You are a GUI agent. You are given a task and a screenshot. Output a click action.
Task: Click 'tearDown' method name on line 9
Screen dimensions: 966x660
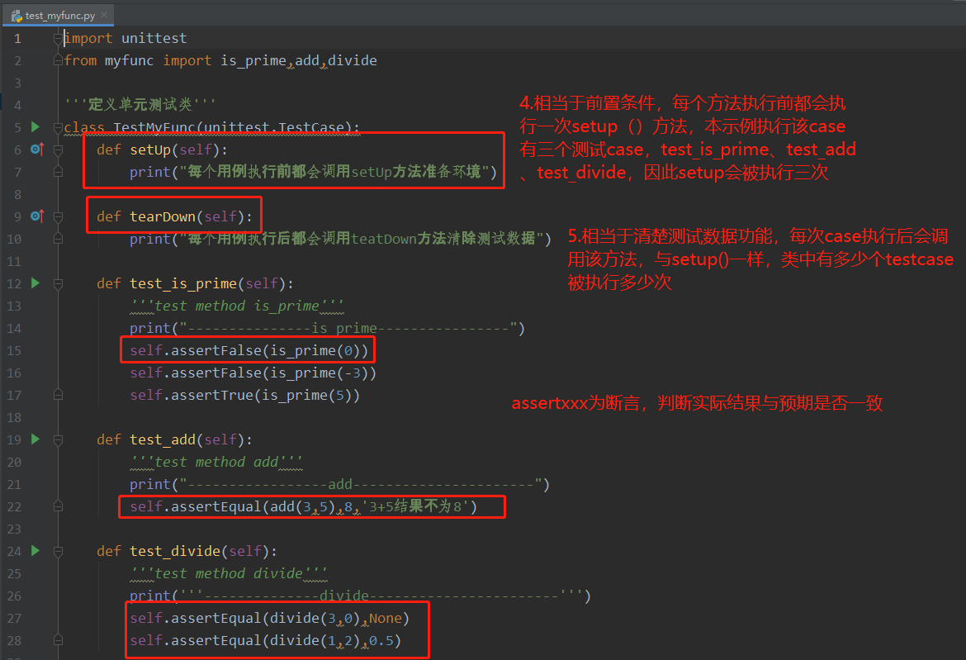pos(163,216)
